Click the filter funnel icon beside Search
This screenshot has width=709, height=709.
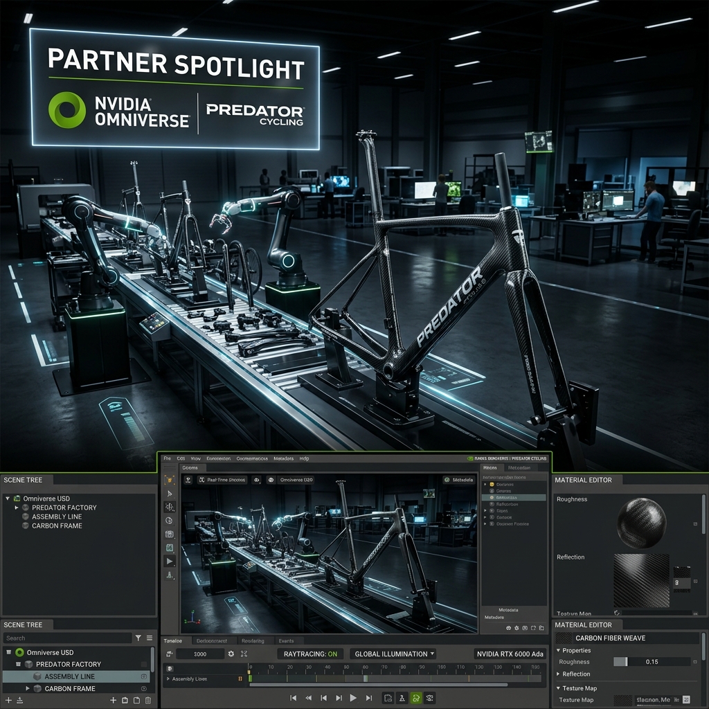[138, 638]
